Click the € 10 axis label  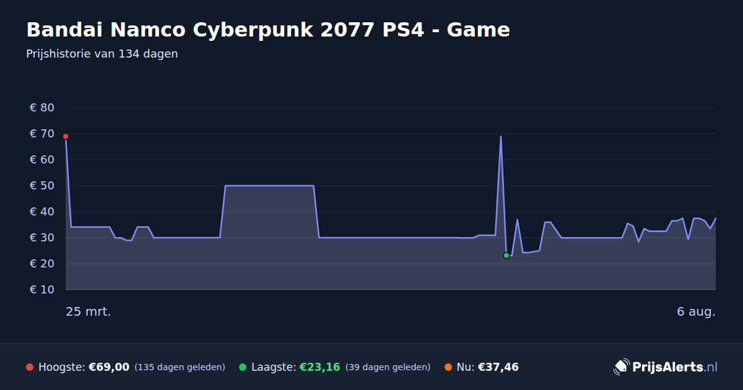[42, 290]
